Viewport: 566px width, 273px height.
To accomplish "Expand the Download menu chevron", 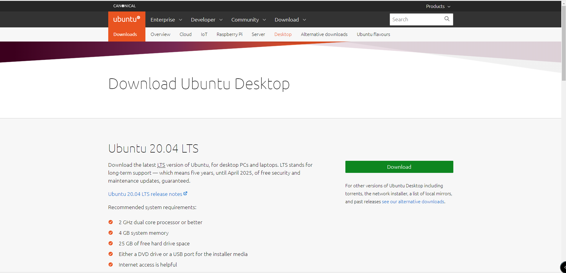I will 304,20.
